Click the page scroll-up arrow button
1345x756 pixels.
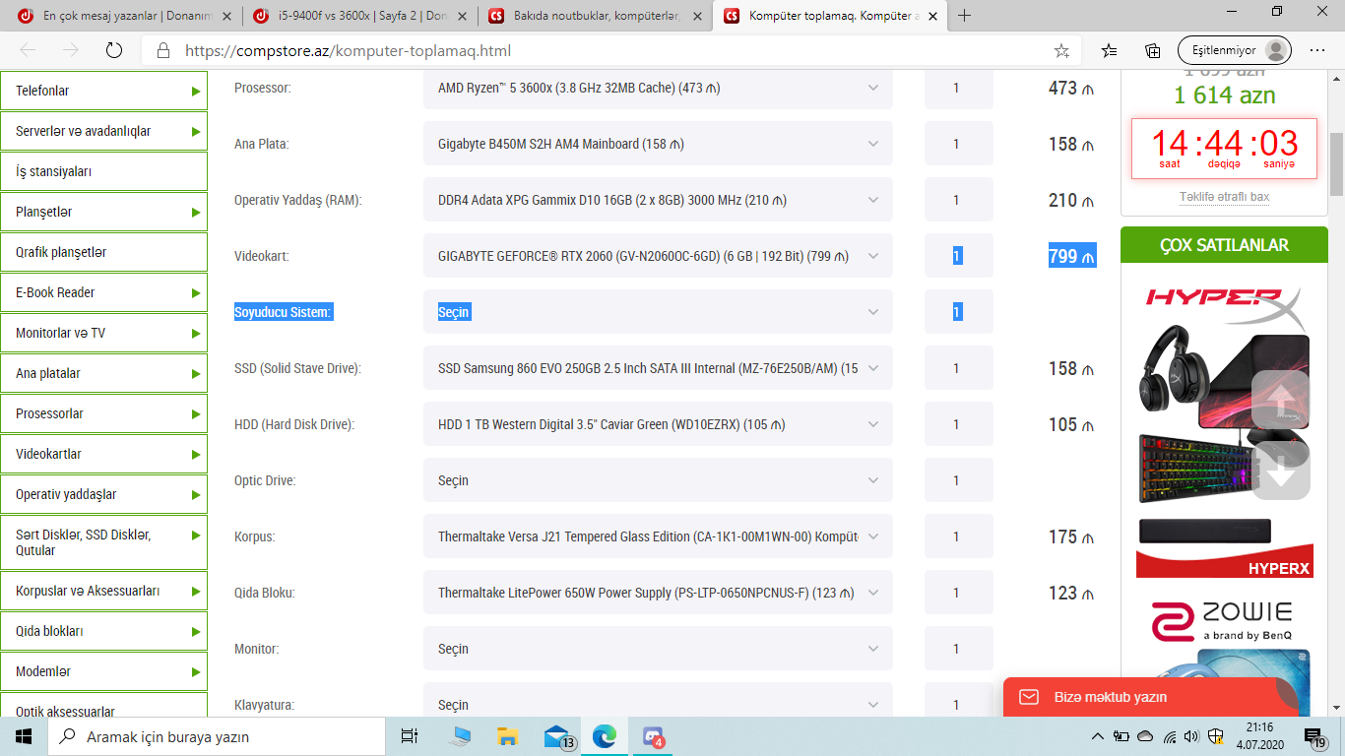coord(1280,399)
